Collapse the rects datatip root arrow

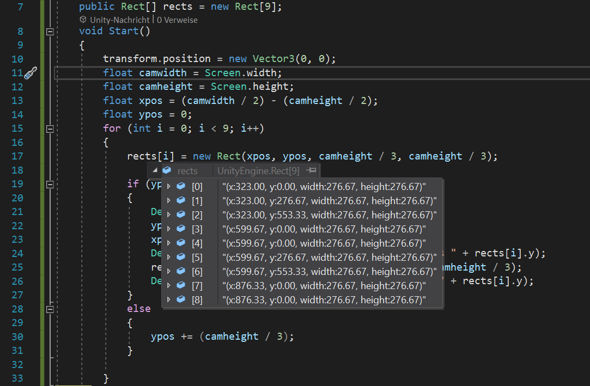click(x=155, y=170)
